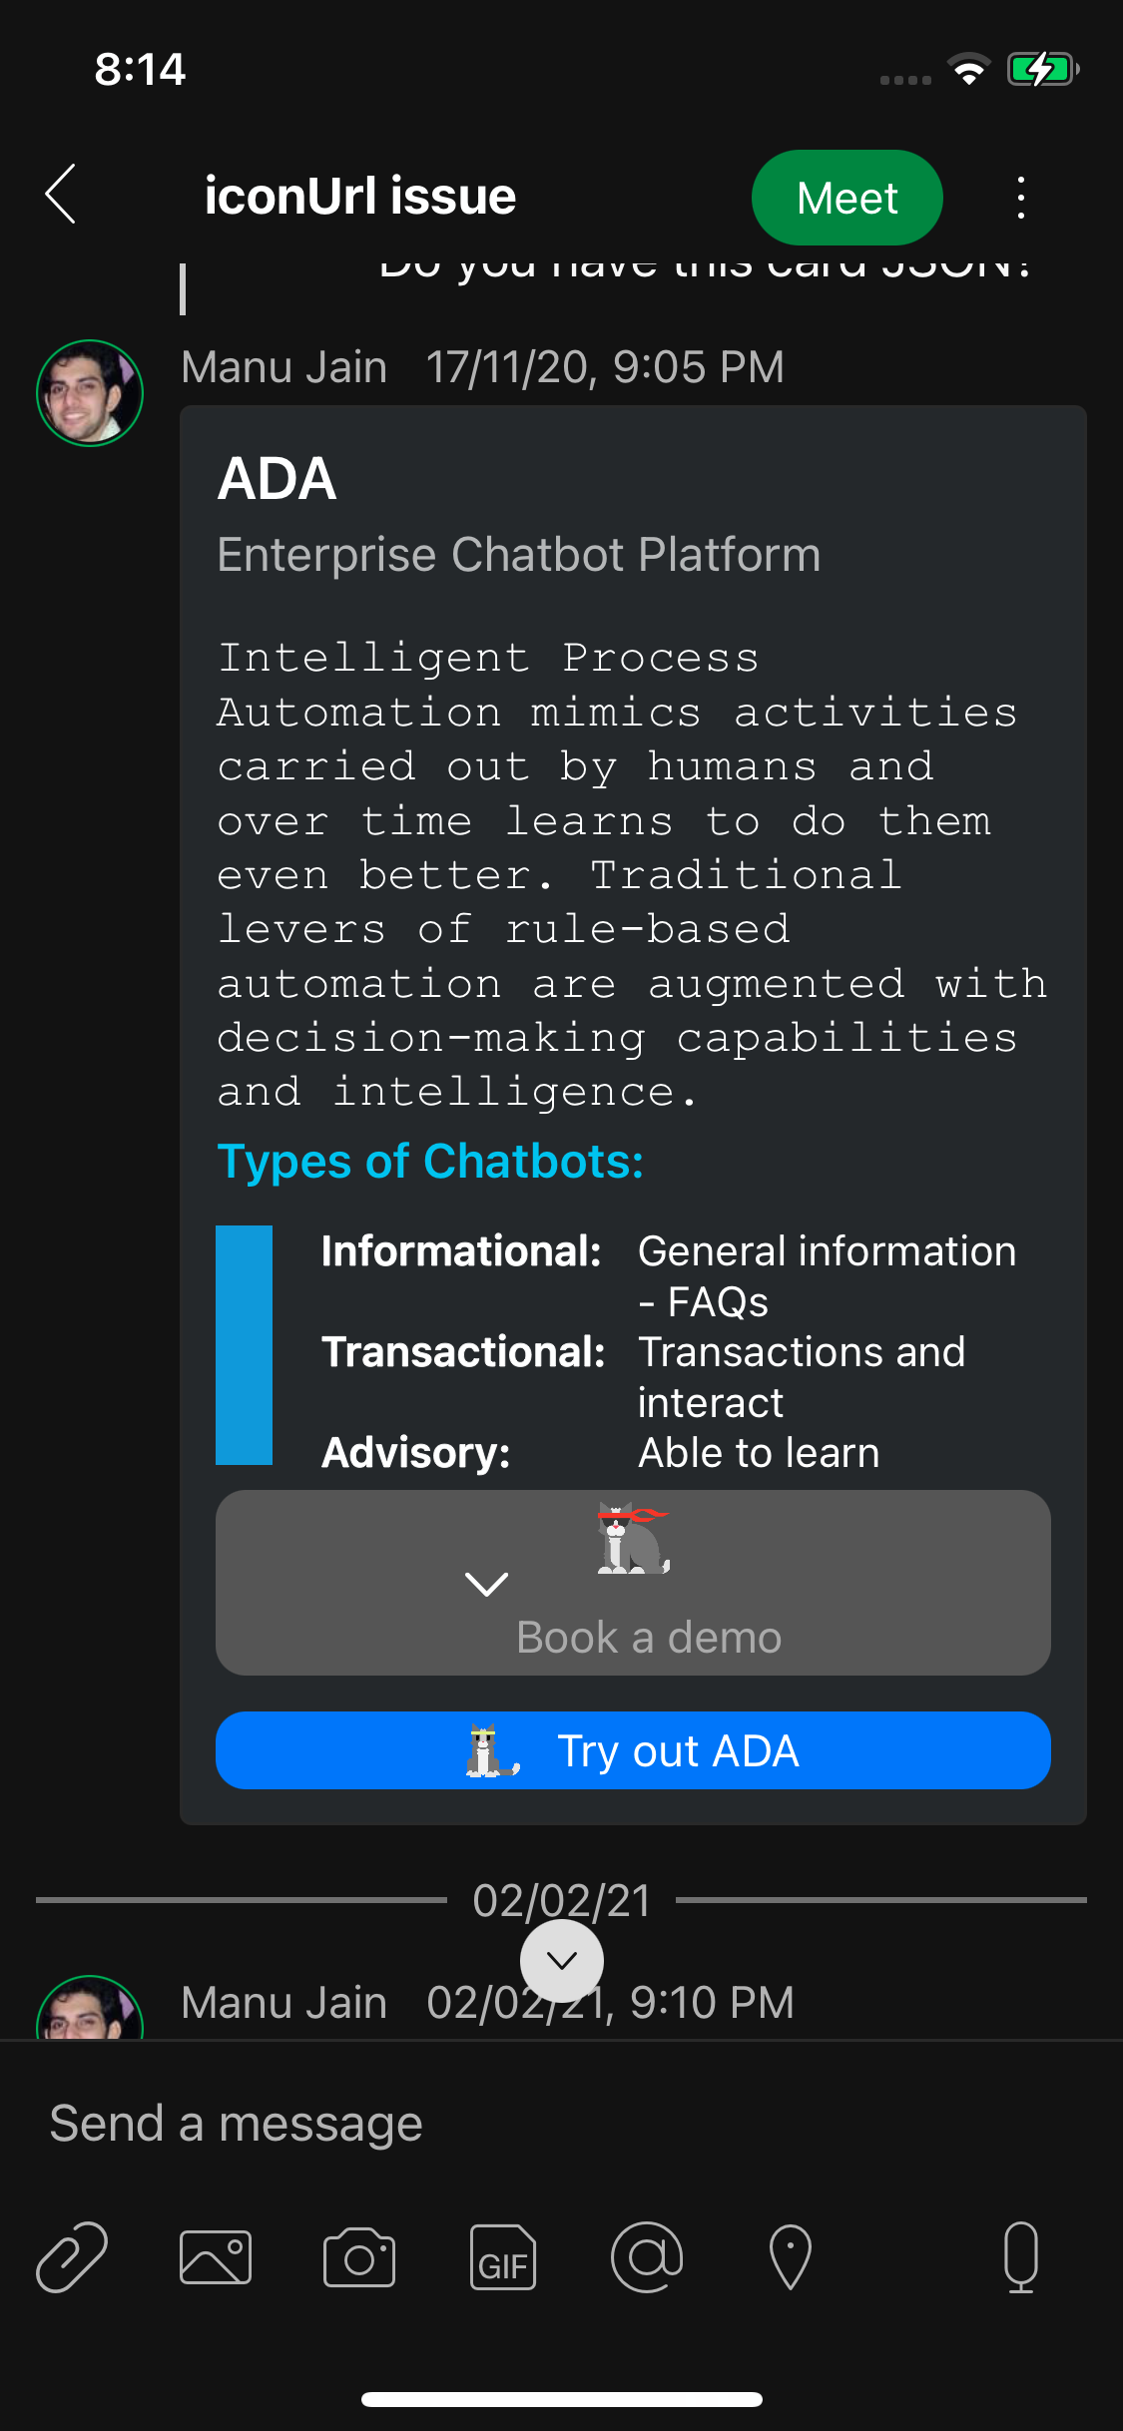Tap the iconUrl issue conversation title
The image size is (1123, 2431).
coord(360,196)
